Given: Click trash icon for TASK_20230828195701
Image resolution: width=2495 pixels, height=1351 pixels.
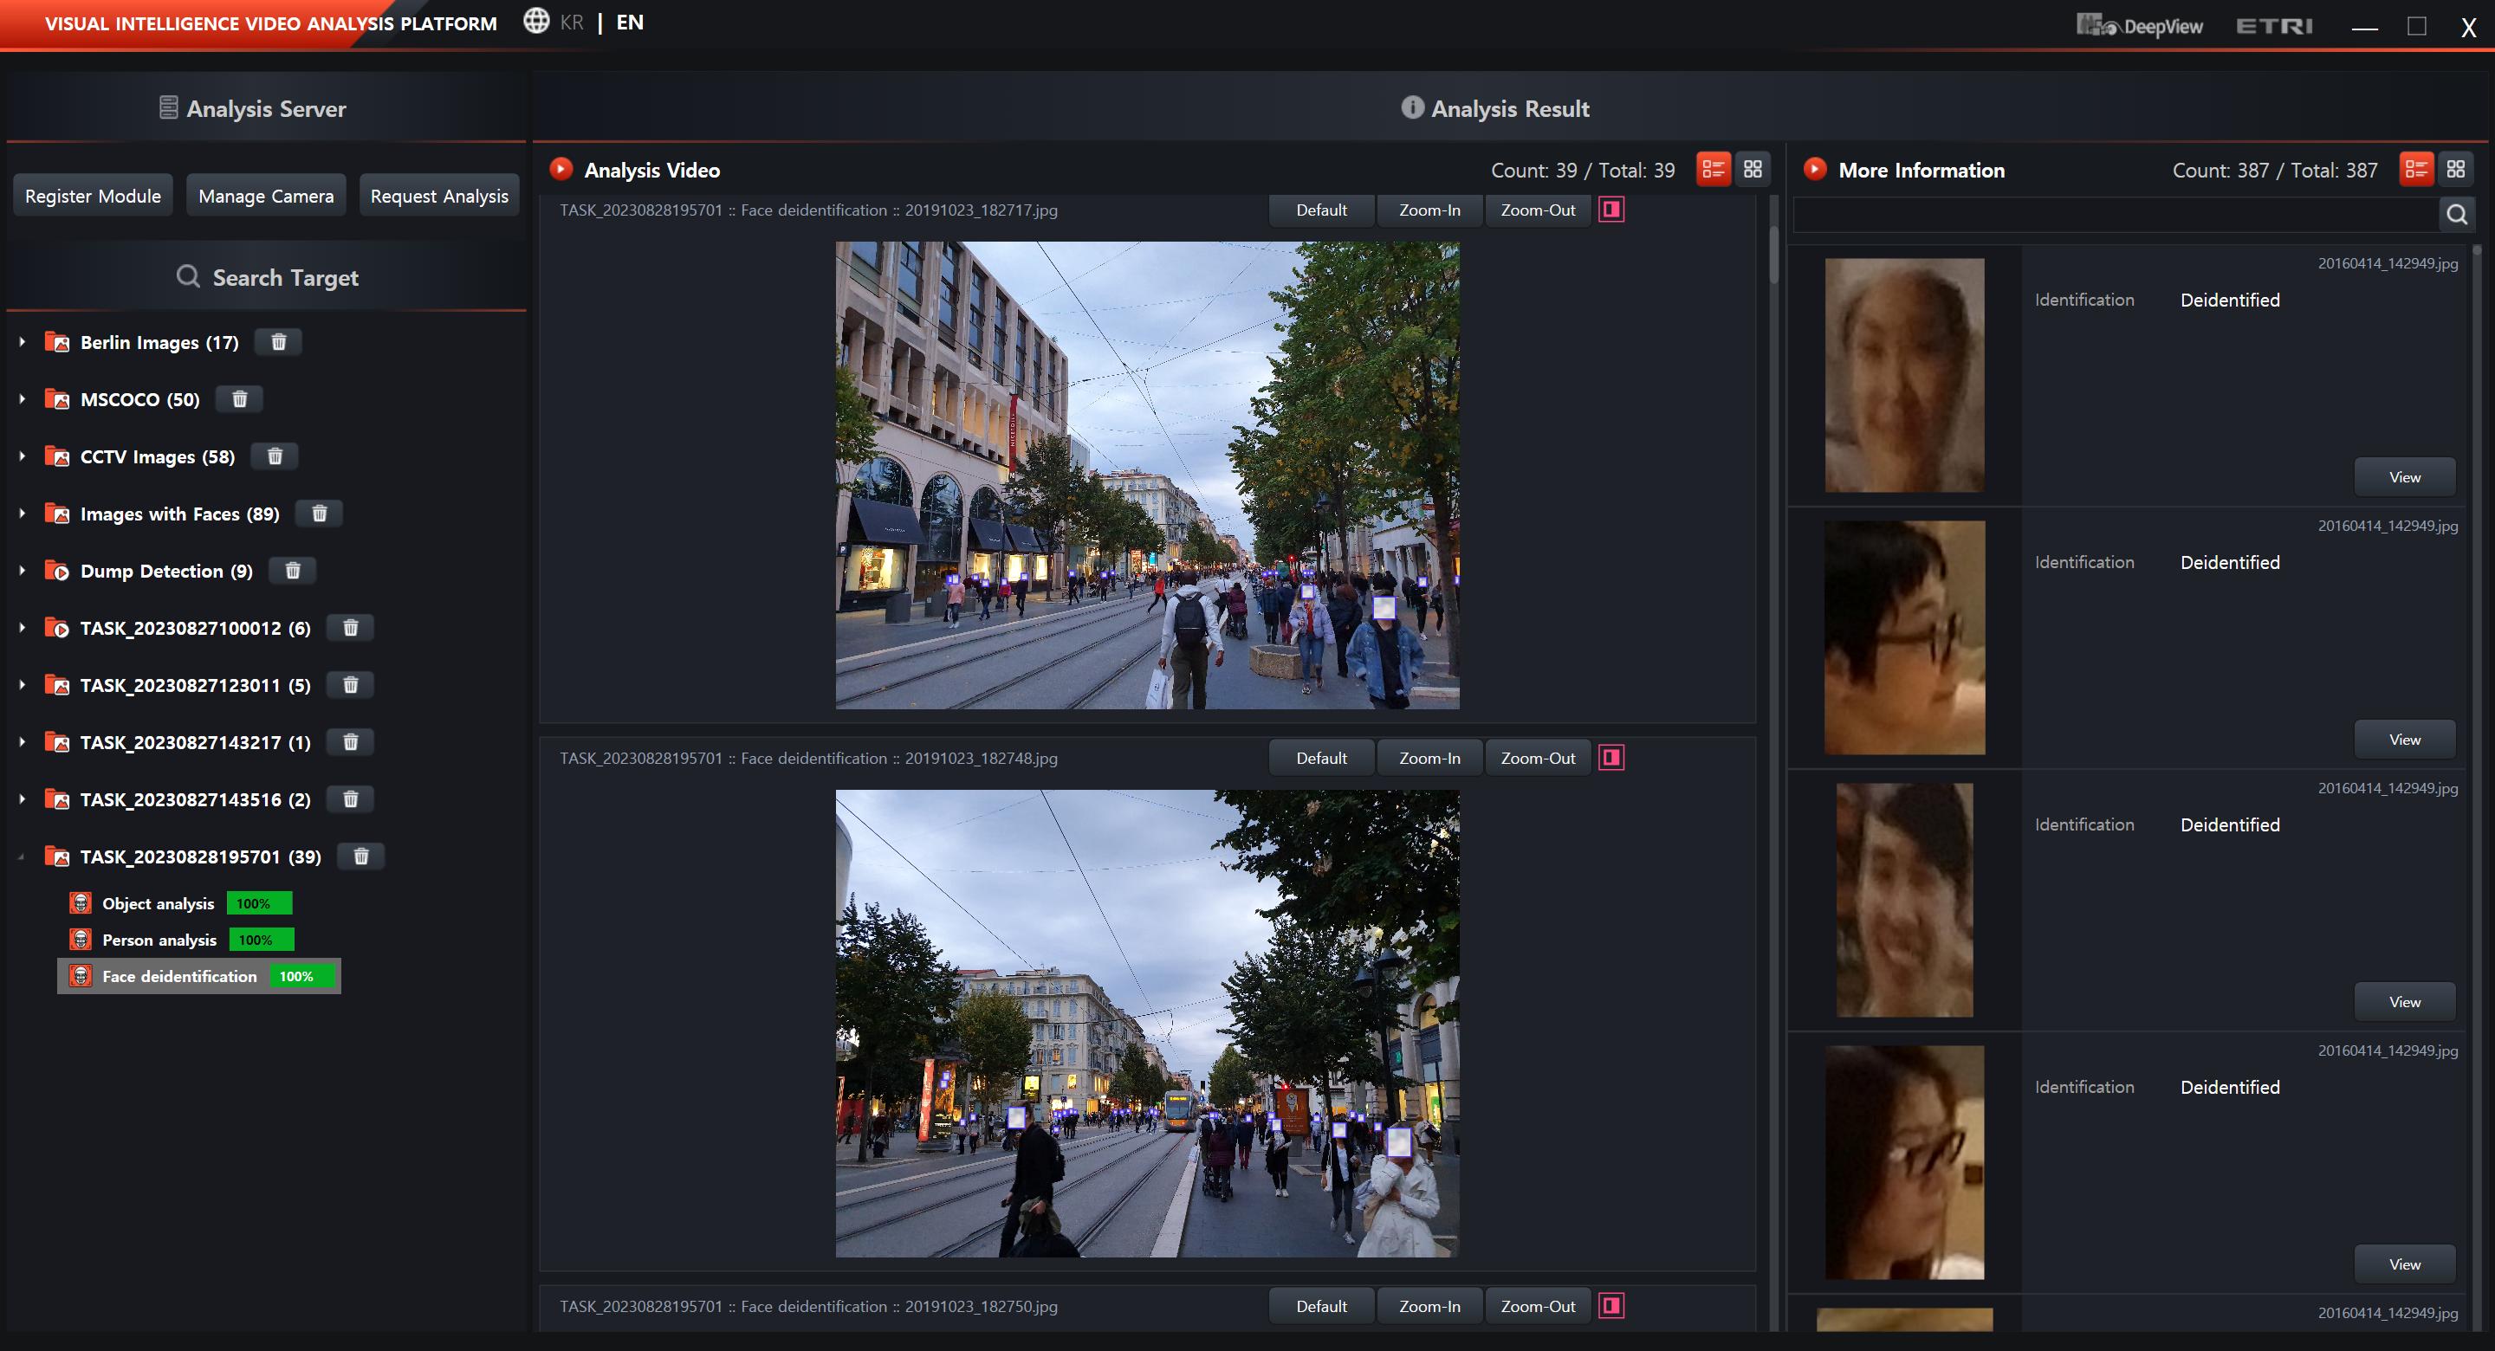Looking at the screenshot, I should [x=360, y=856].
